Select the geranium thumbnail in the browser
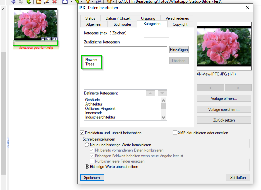 point(36,24)
